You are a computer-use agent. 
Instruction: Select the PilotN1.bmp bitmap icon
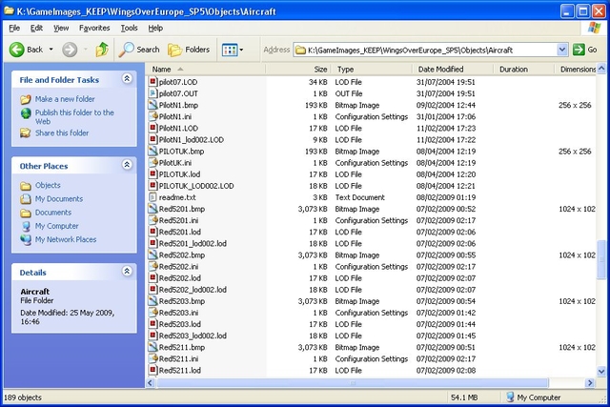click(152, 105)
